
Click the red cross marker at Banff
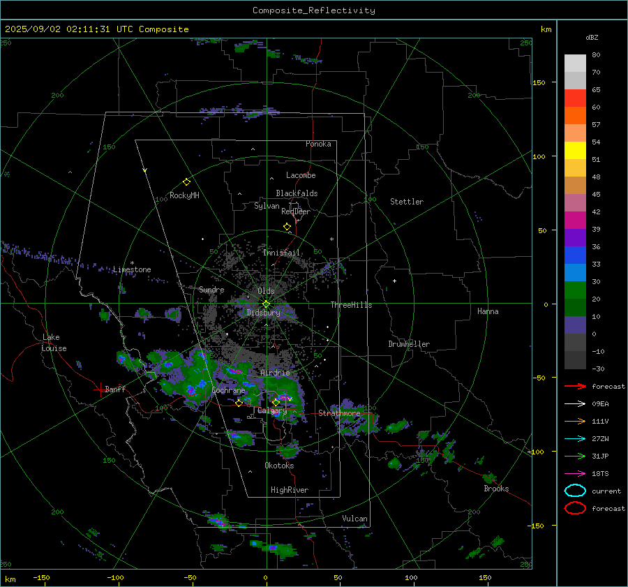pos(100,389)
